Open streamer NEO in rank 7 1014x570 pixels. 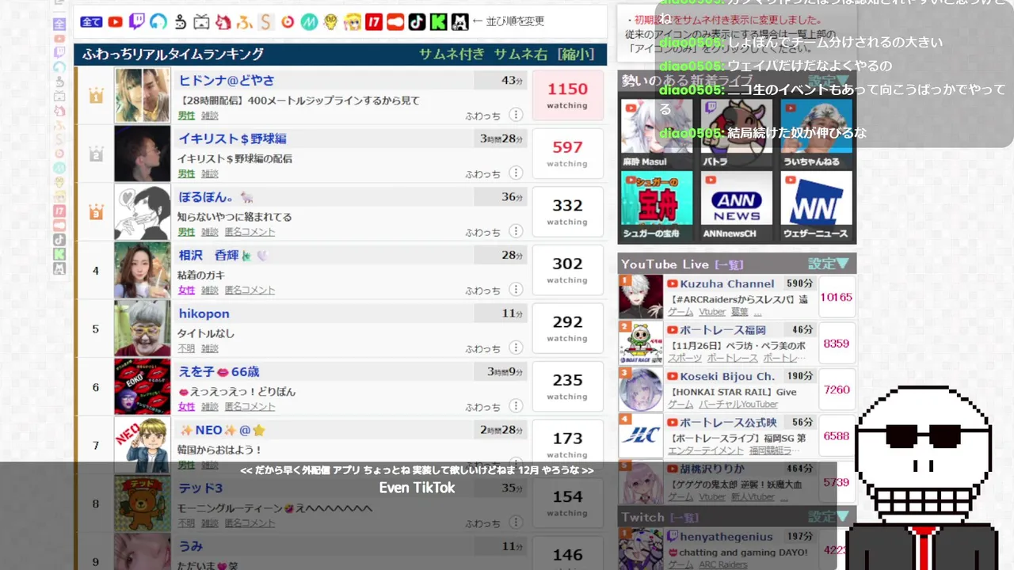[x=223, y=430]
